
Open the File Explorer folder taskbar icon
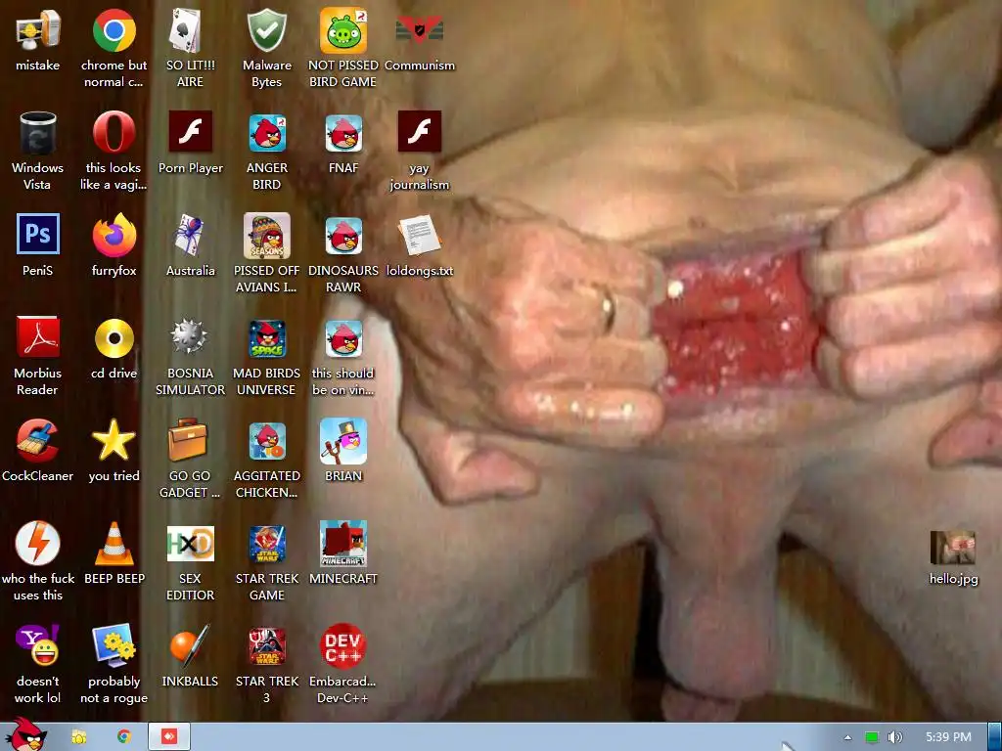pos(78,737)
